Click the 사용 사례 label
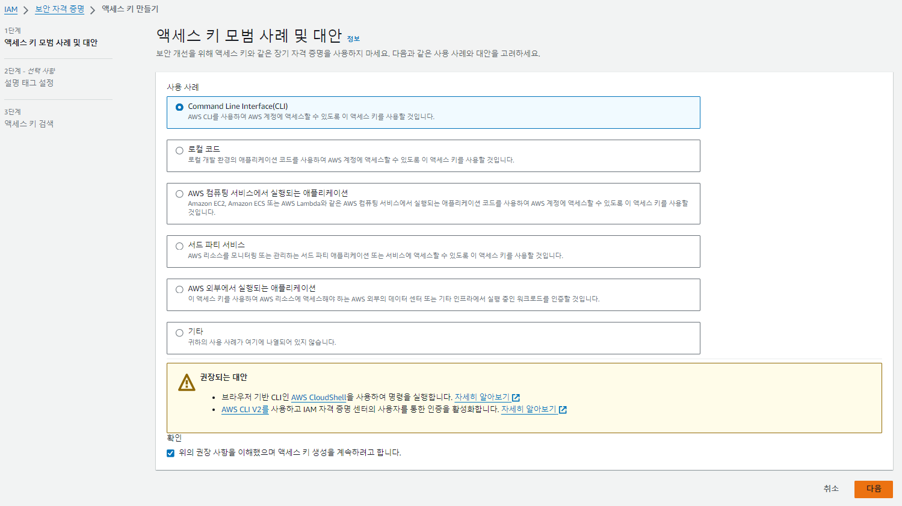The image size is (902, 506). 183,87
